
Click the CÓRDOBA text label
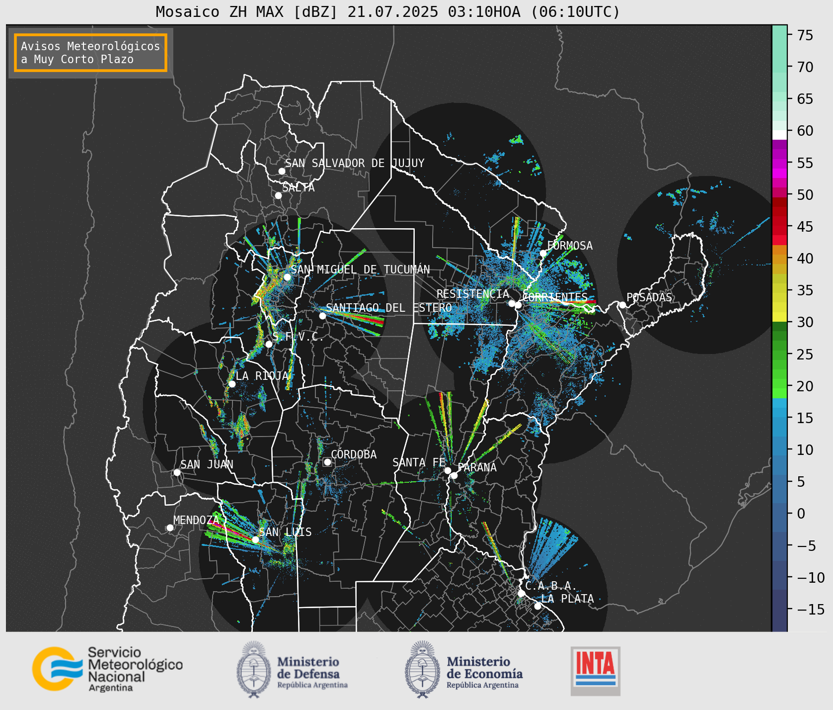(354, 454)
